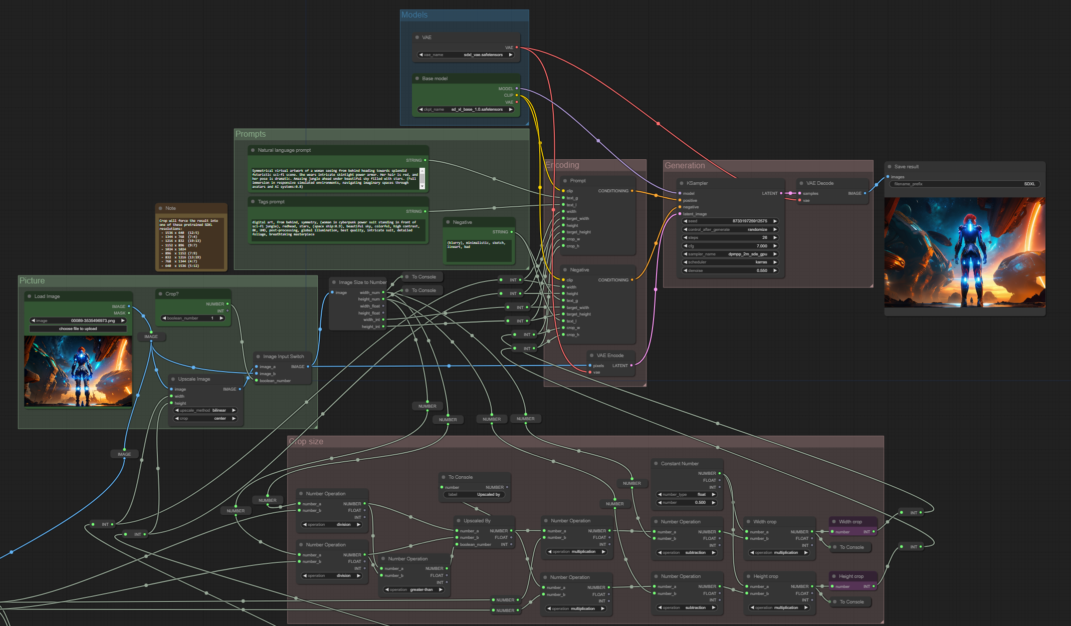Click the right arrow on the cfg widget
Image resolution: width=1071 pixels, height=626 pixels.
(x=775, y=246)
